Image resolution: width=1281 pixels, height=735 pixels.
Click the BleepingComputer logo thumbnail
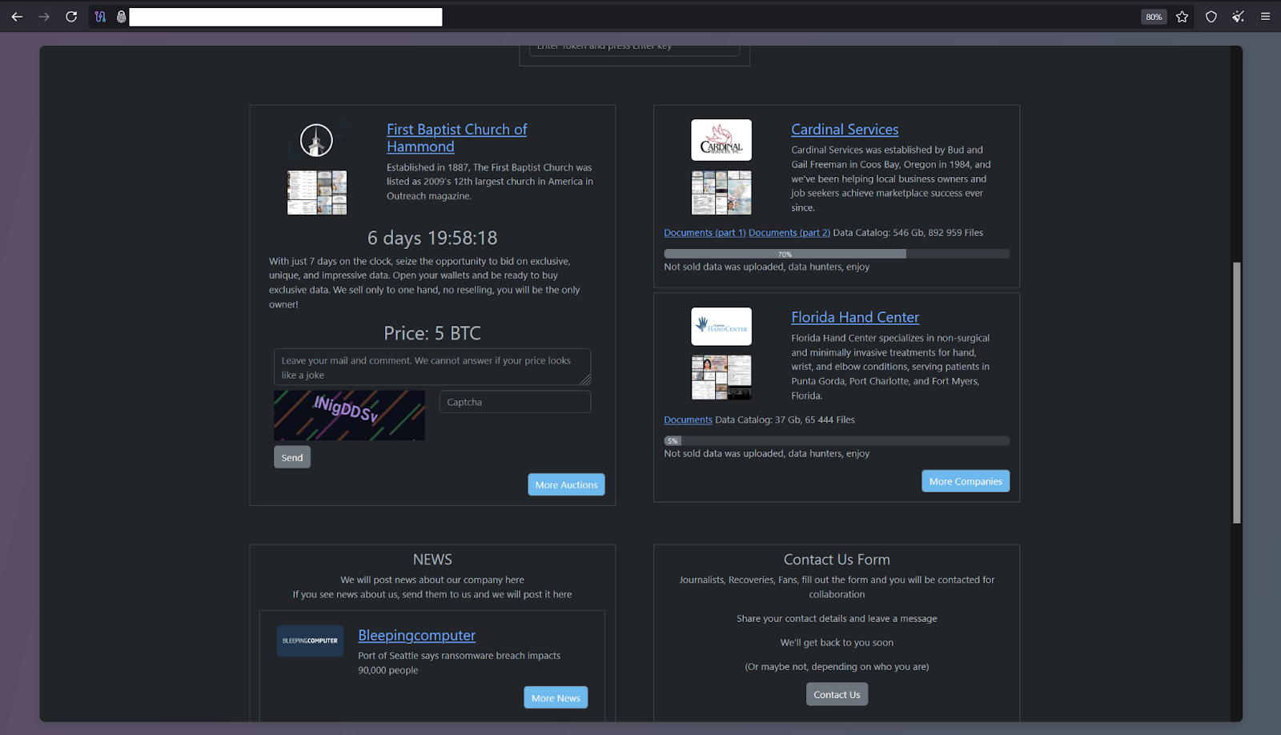pyautogui.click(x=310, y=641)
